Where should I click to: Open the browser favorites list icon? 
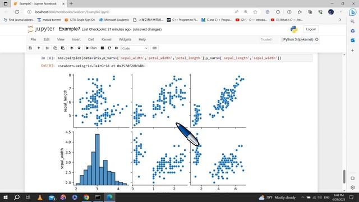click(x=300, y=12)
